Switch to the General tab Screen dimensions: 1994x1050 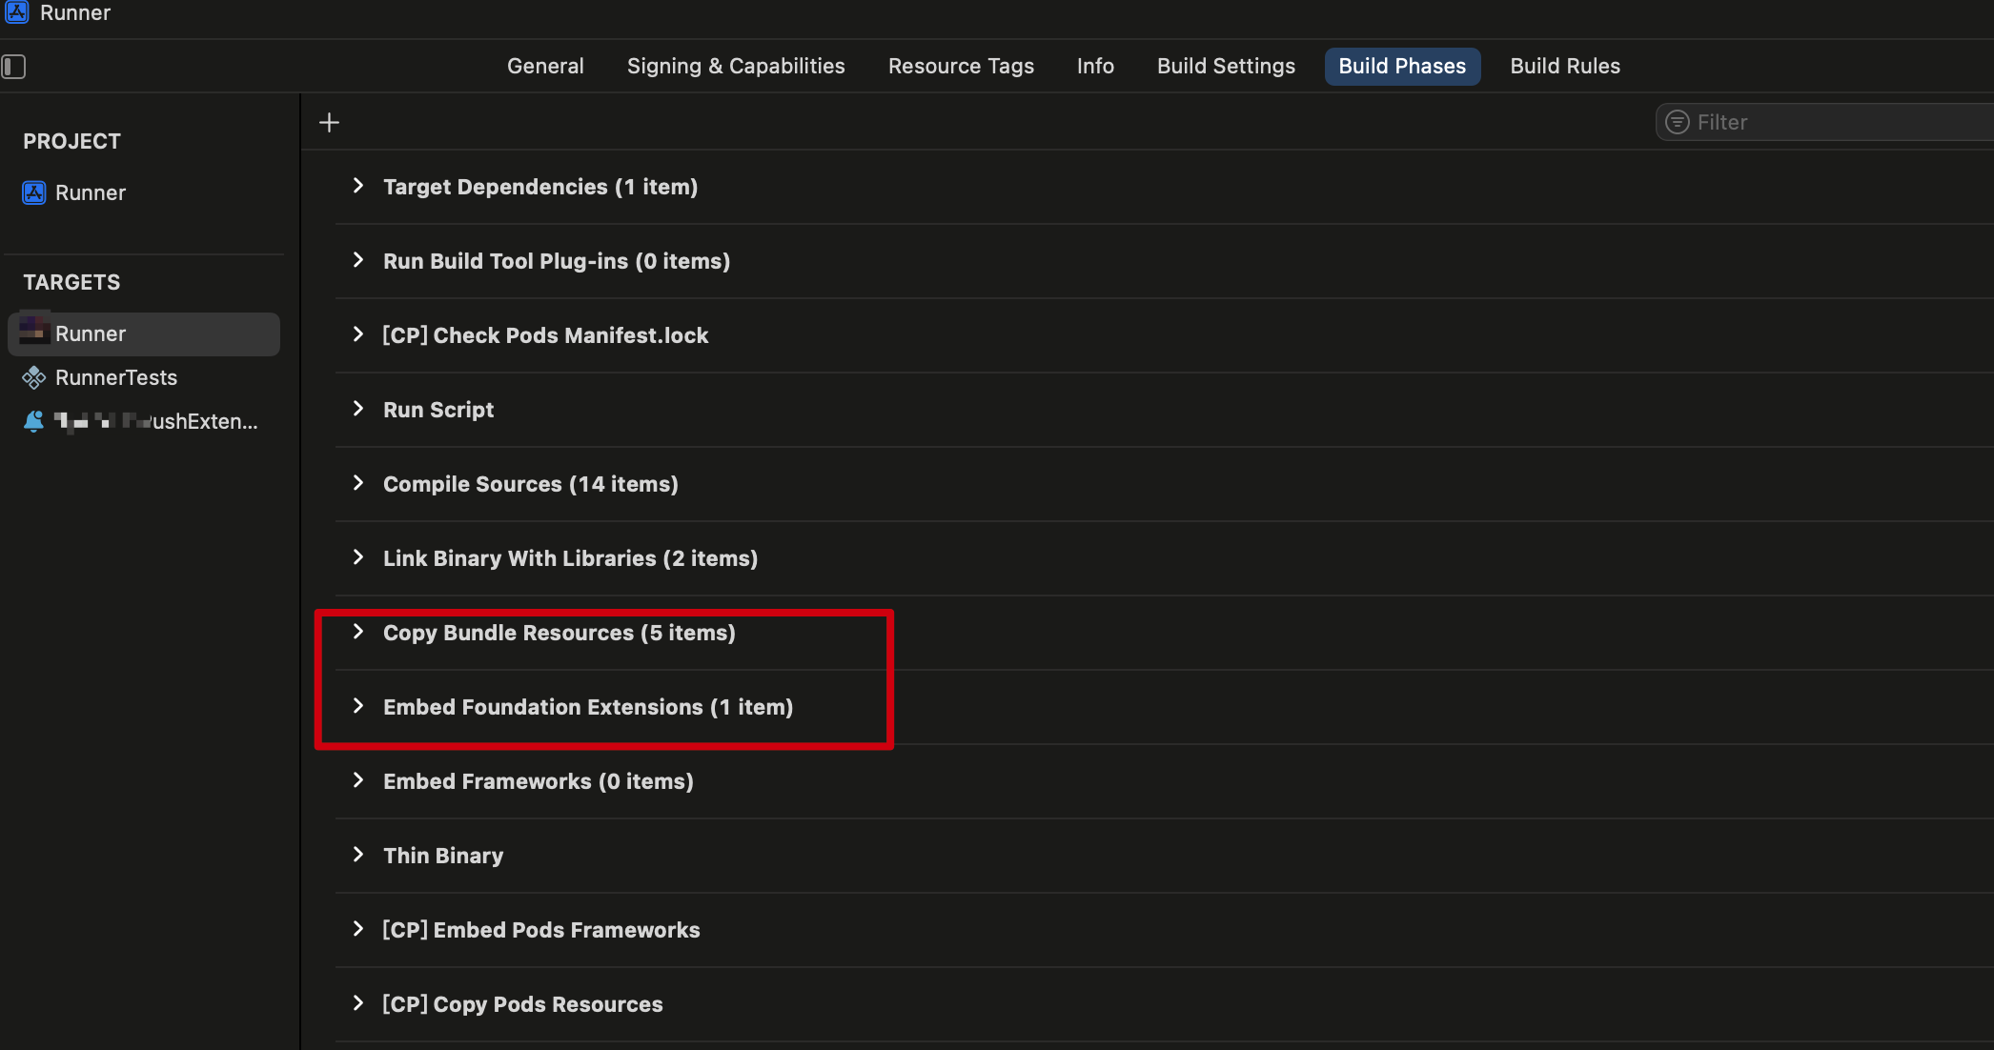[545, 67]
